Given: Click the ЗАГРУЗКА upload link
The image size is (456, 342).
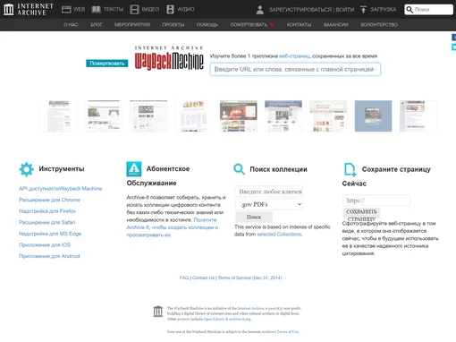Looking at the screenshot, I should click(384, 10).
